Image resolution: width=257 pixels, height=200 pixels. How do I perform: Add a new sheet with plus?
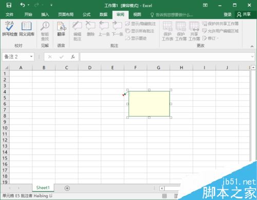pos(67,188)
